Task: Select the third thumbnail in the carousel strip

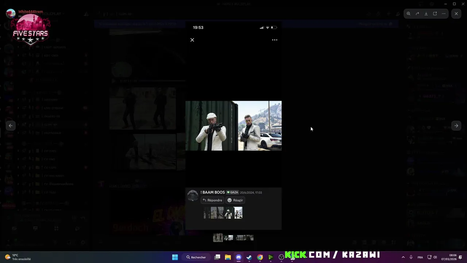Action: 239,238
